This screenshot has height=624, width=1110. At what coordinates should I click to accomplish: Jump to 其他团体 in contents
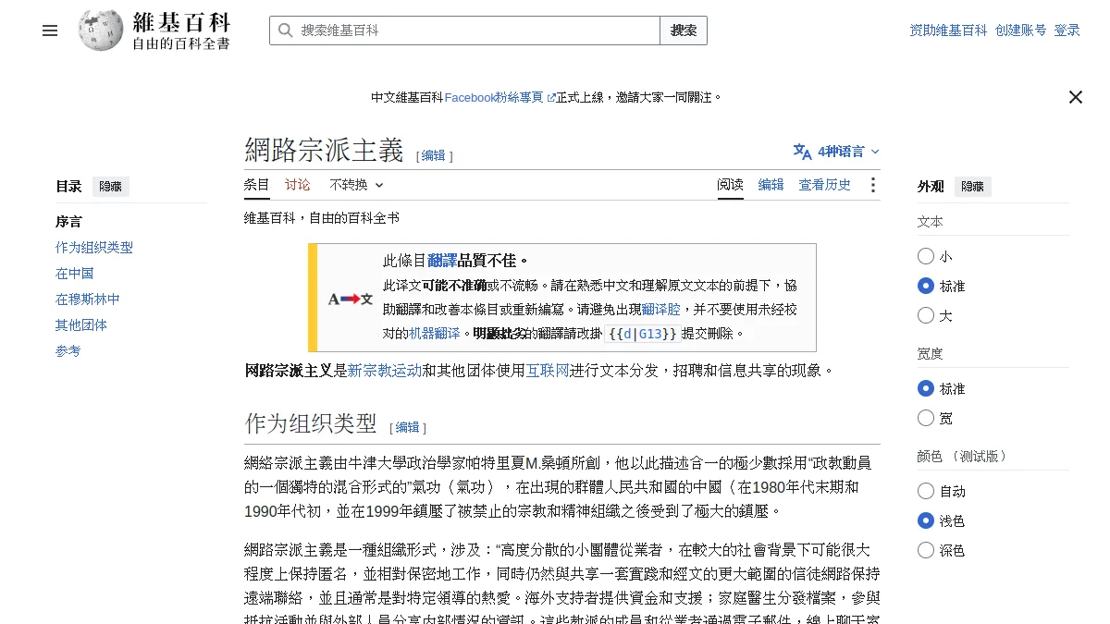[81, 325]
